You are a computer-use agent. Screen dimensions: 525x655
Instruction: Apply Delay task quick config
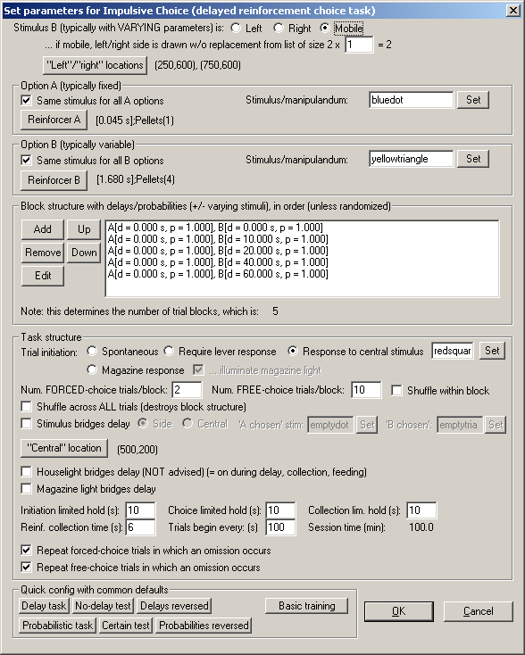point(44,606)
